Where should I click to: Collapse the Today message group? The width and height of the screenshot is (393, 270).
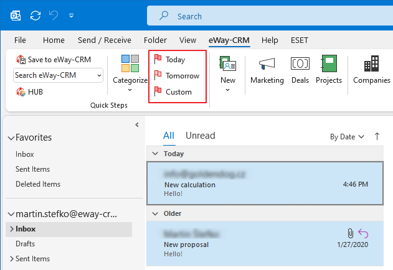(x=155, y=154)
